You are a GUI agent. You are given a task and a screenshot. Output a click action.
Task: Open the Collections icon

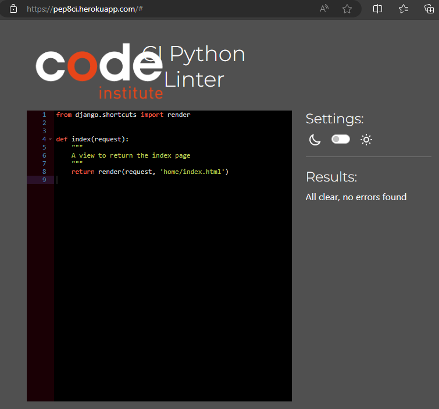[x=429, y=9]
